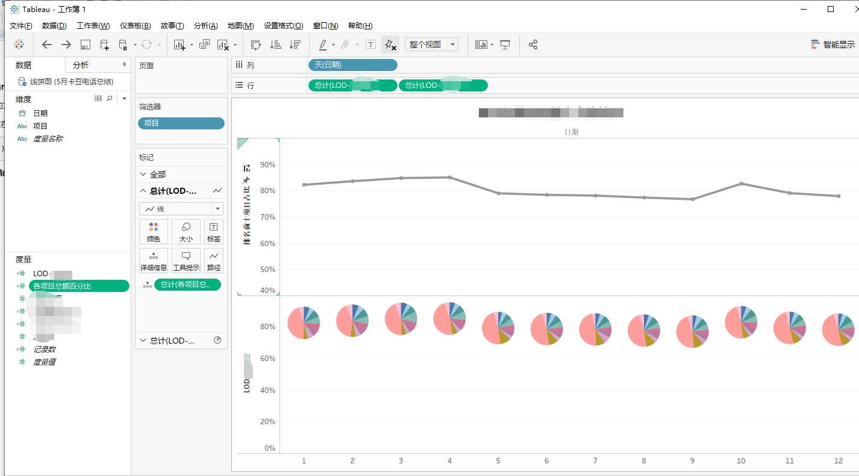This screenshot has width=859, height=476.
Task: Click the fix axes pin icon
Action: click(390, 45)
